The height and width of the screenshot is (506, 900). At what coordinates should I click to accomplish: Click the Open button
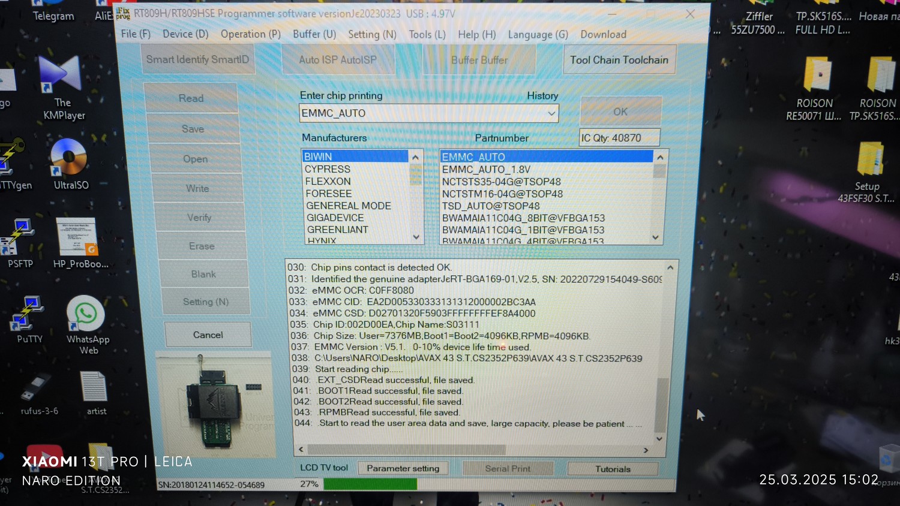click(x=195, y=158)
